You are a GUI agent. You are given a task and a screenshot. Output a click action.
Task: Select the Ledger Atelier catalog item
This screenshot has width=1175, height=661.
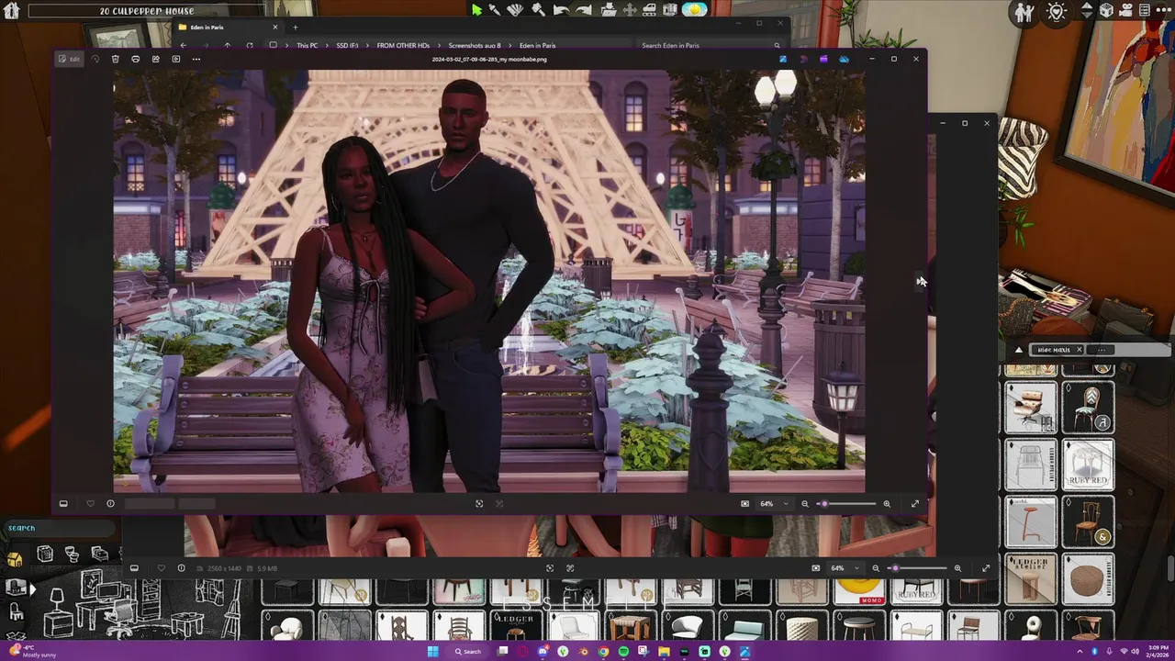1030,579
